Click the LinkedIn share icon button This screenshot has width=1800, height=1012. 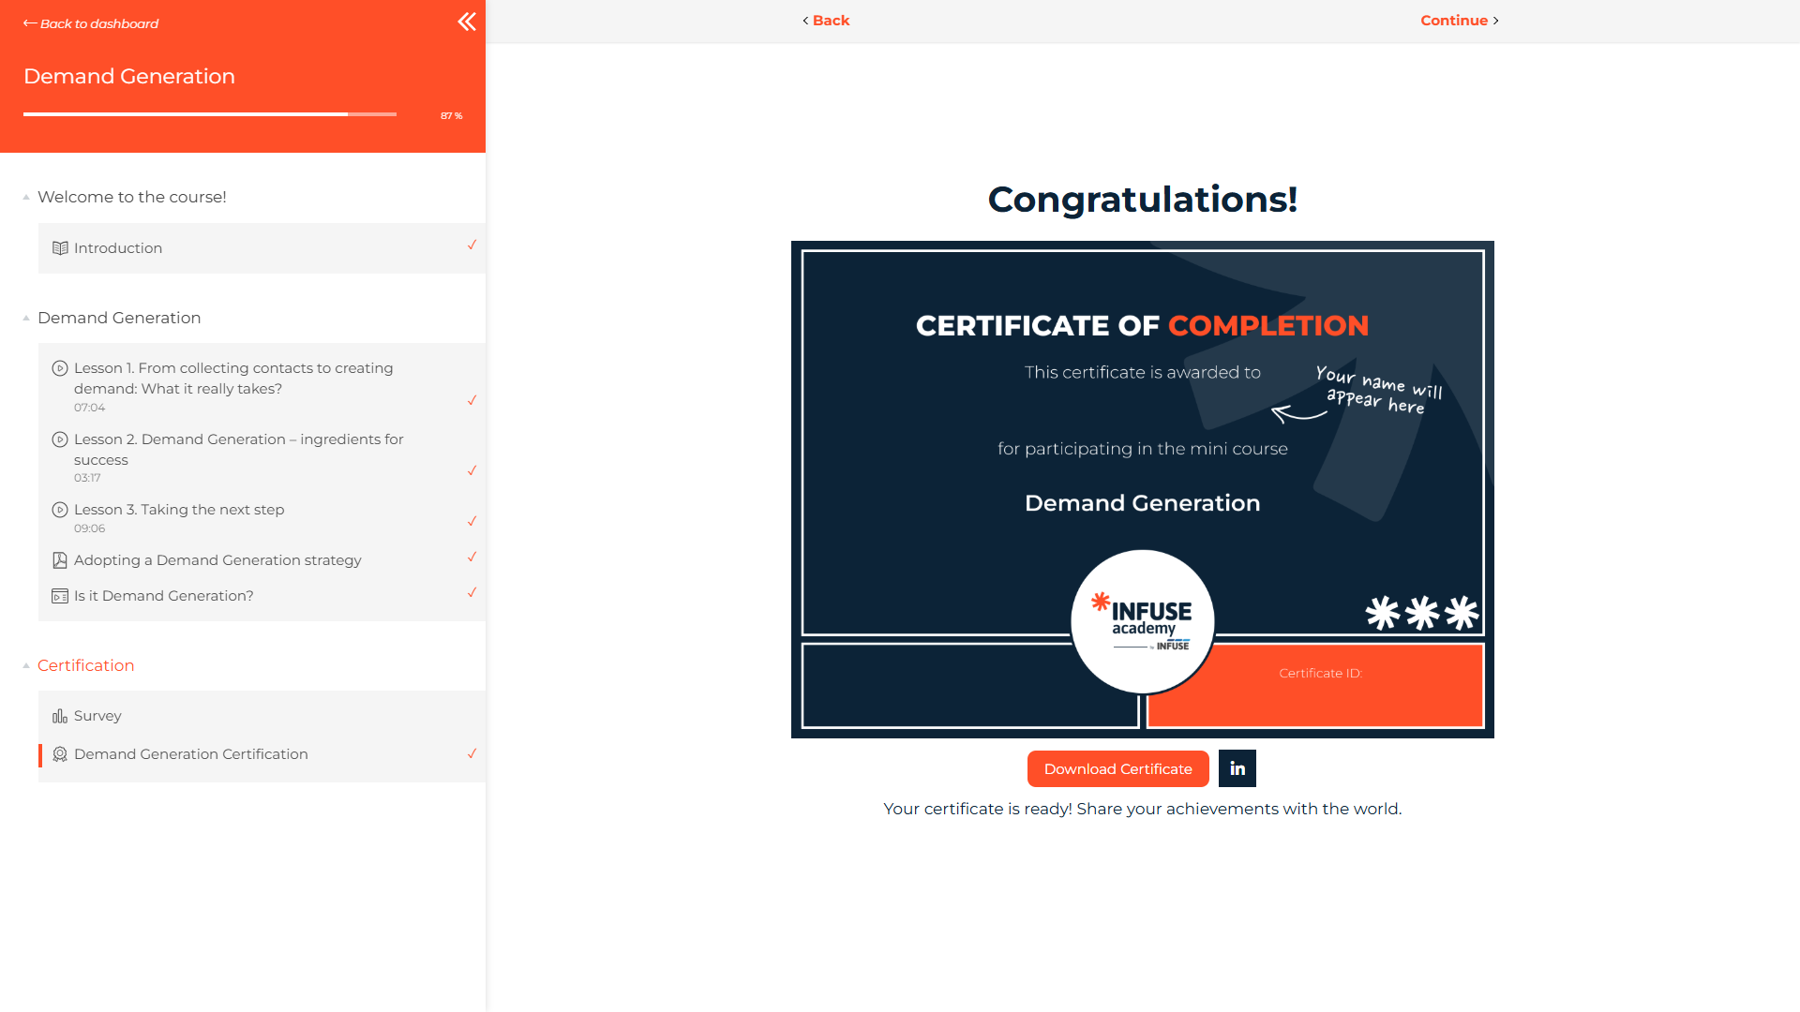point(1237,768)
